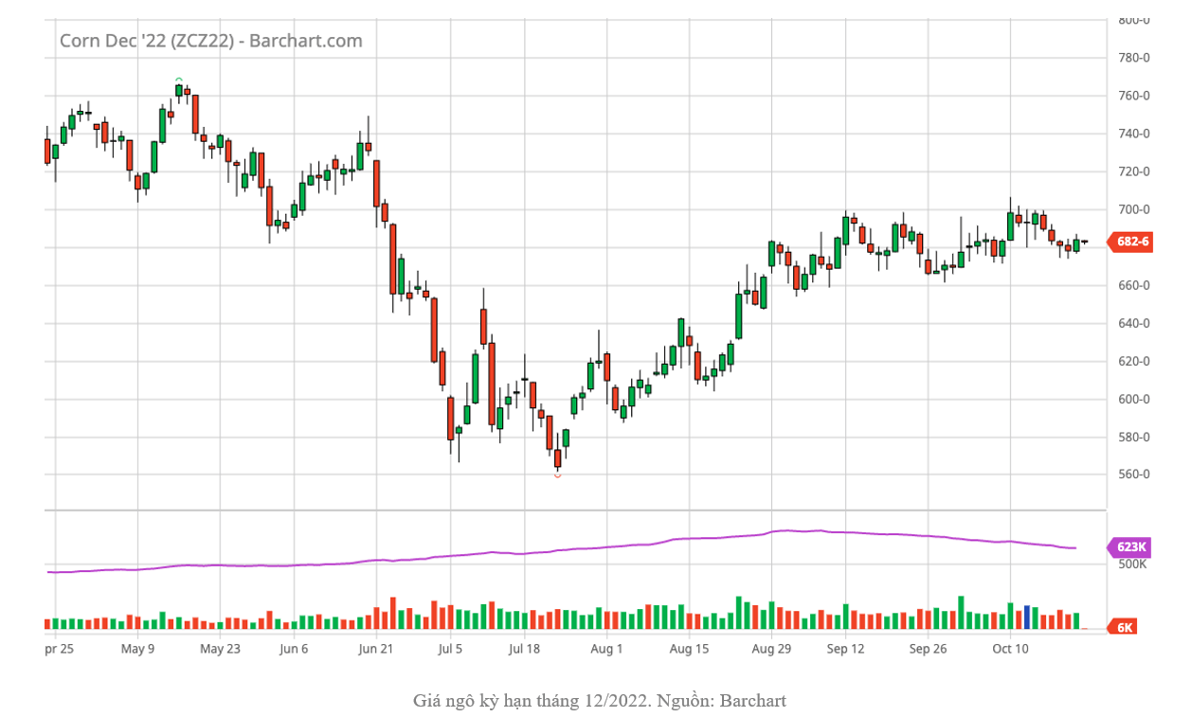The height and width of the screenshot is (717, 1192).
Task: Click the 682-6 current price tag
Action: click(x=1131, y=242)
